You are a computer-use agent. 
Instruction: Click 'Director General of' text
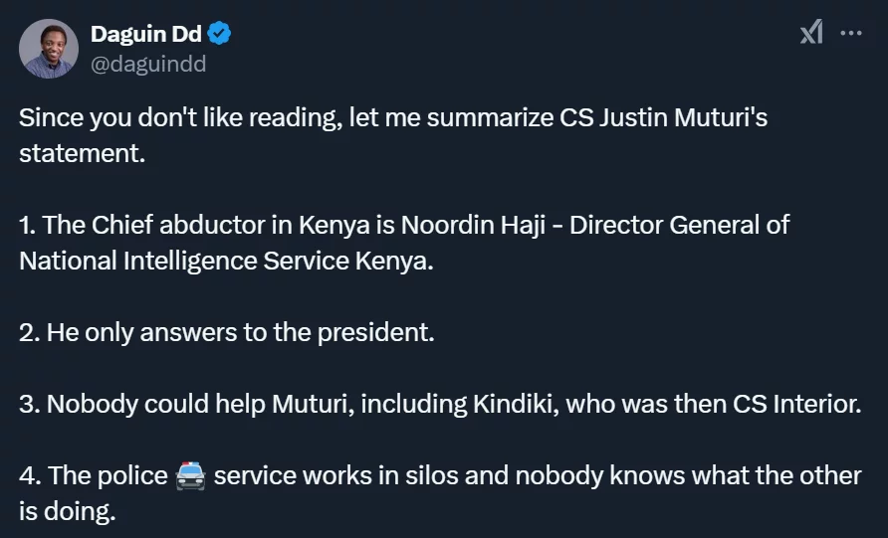(679, 225)
